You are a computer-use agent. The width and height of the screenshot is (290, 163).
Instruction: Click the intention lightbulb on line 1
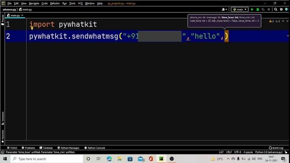(32, 28)
